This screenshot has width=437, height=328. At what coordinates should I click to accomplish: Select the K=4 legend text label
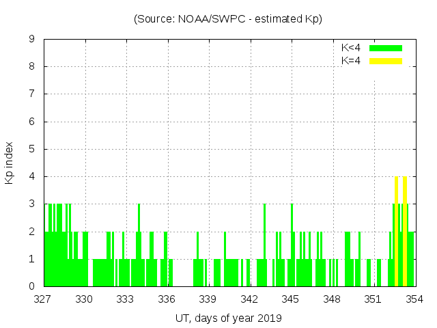tap(351, 61)
